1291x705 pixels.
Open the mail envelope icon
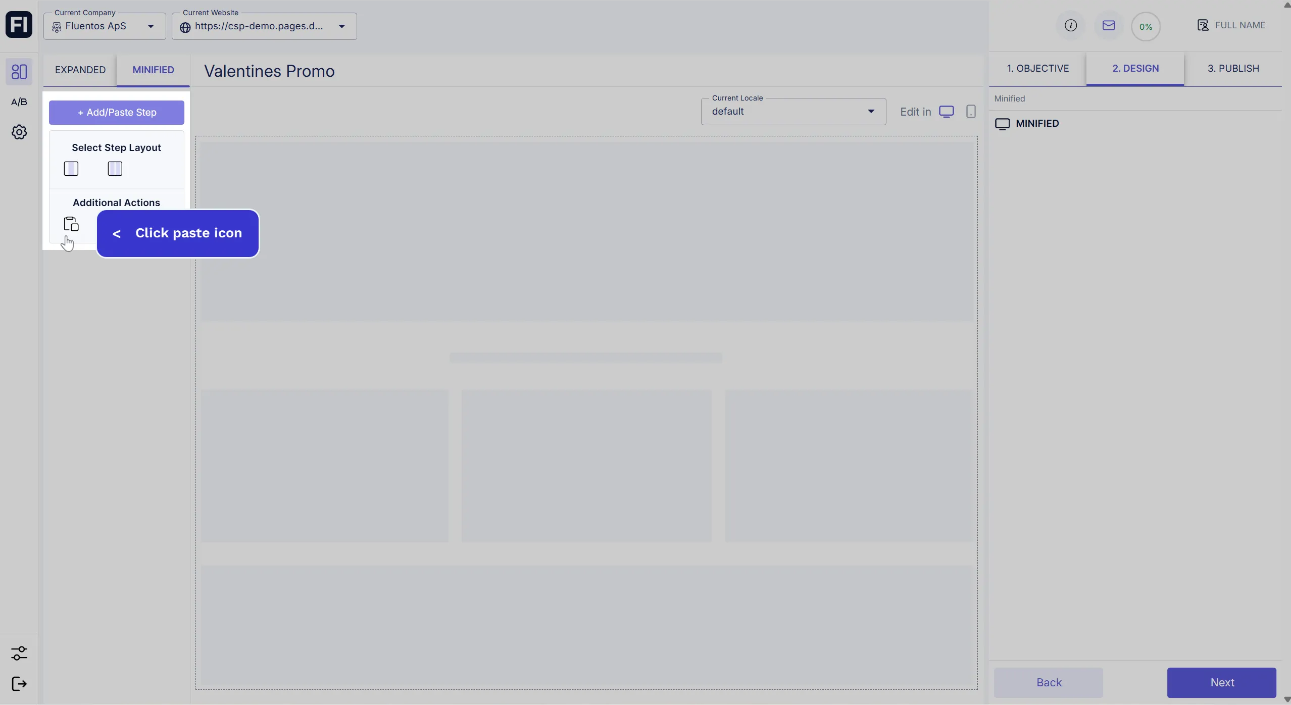click(1109, 26)
